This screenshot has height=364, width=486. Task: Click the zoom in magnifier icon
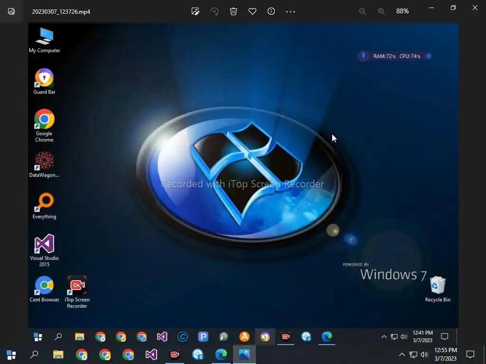381,11
